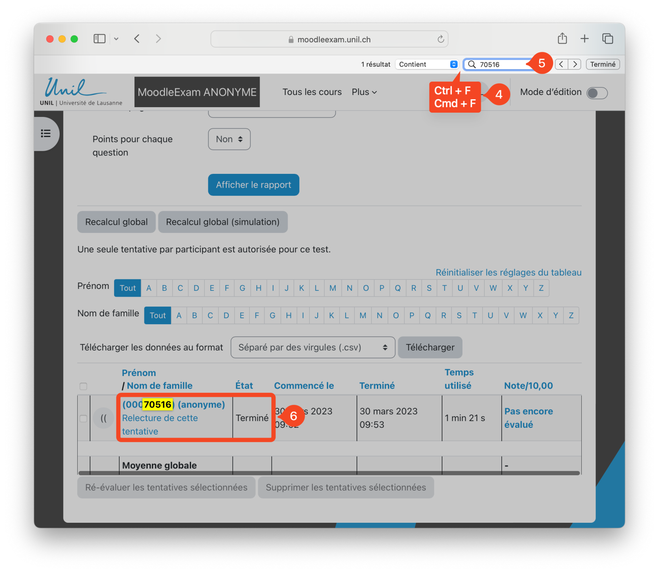Click the page reload icon in address bar
This screenshot has width=659, height=573.
tap(441, 39)
